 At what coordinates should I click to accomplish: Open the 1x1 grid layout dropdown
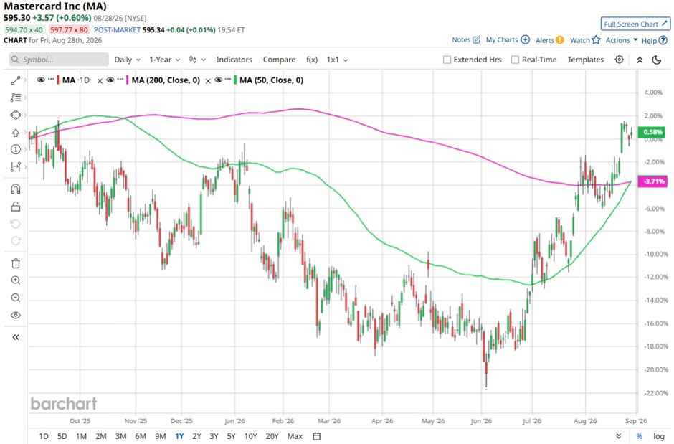(x=337, y=60)
